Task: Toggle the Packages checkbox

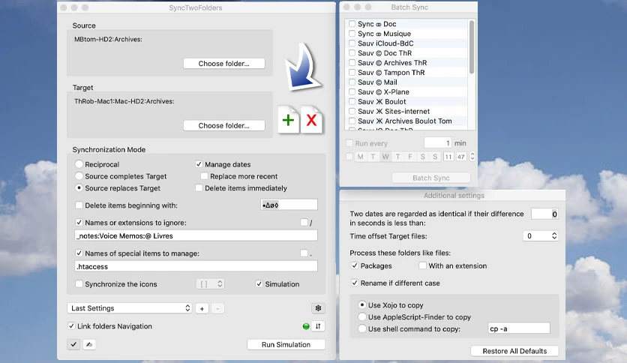Action: [x=355, y=265]
